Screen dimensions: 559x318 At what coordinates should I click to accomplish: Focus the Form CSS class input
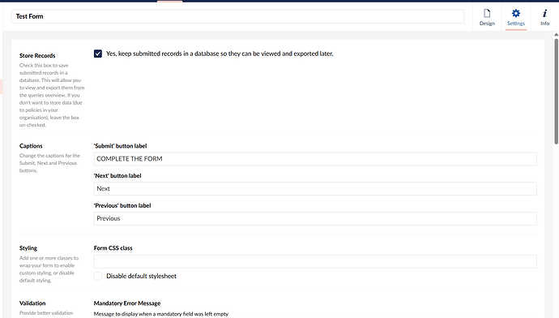click(x=315, y=261)
